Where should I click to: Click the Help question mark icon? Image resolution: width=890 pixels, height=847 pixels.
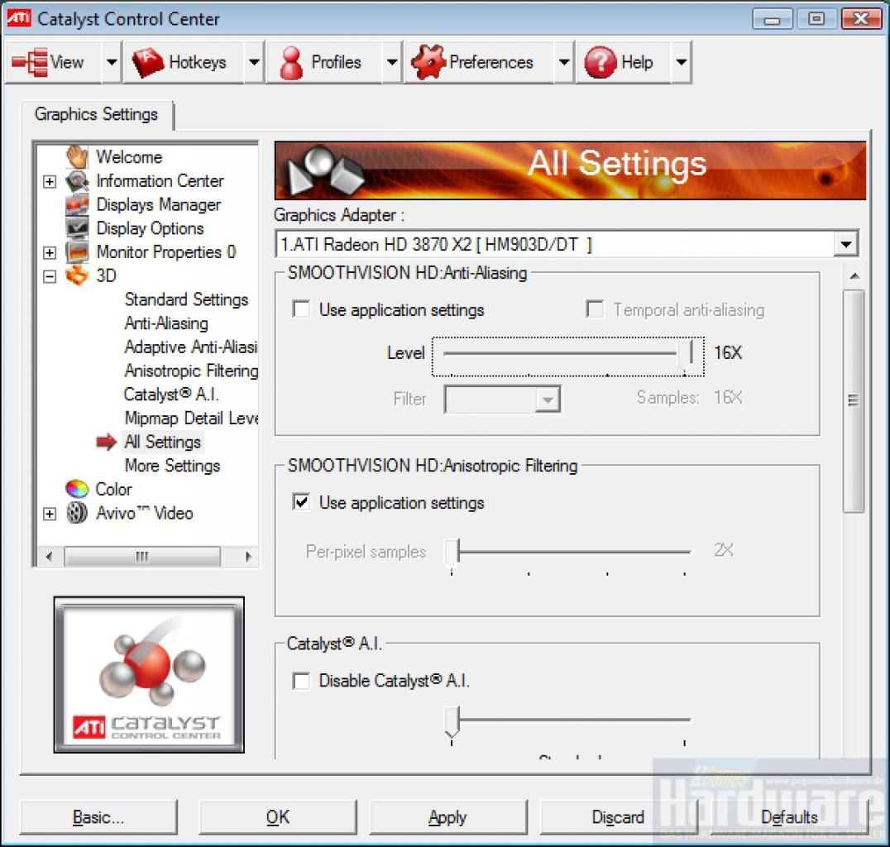pos(600,62)
